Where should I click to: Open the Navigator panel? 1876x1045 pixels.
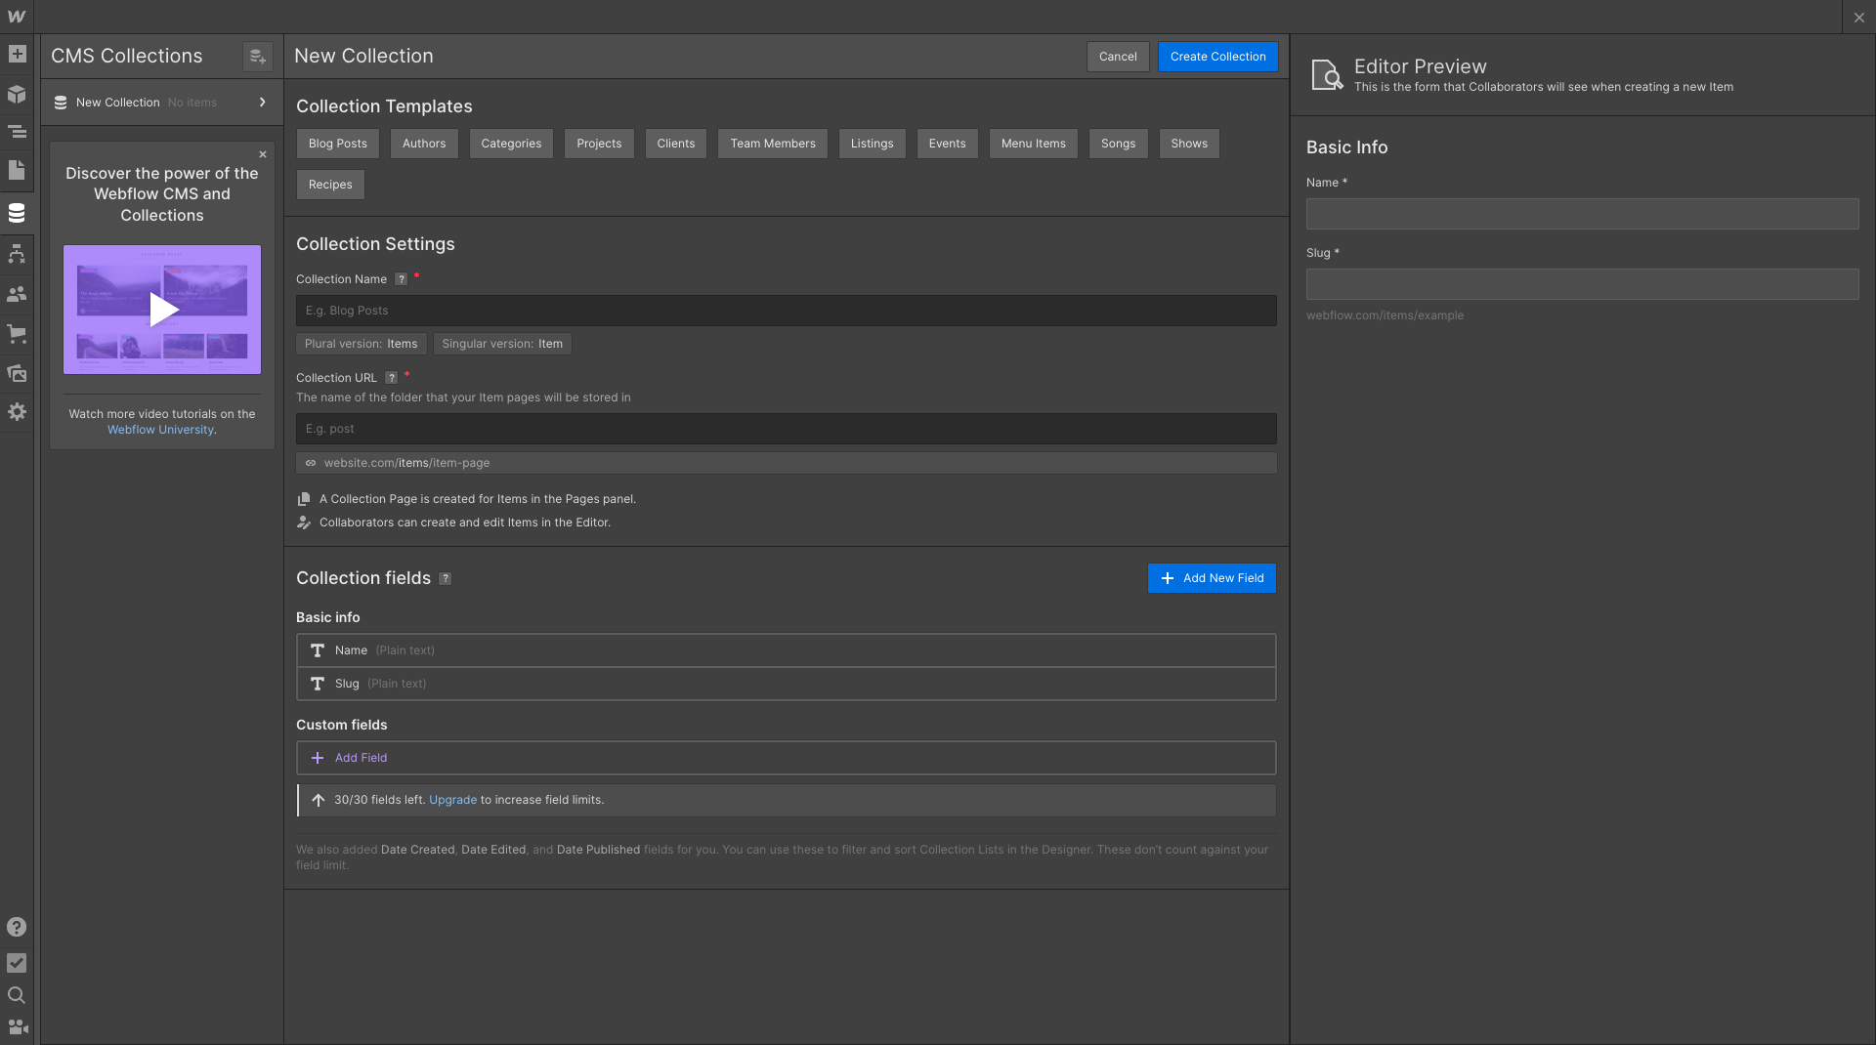[17, 132]
